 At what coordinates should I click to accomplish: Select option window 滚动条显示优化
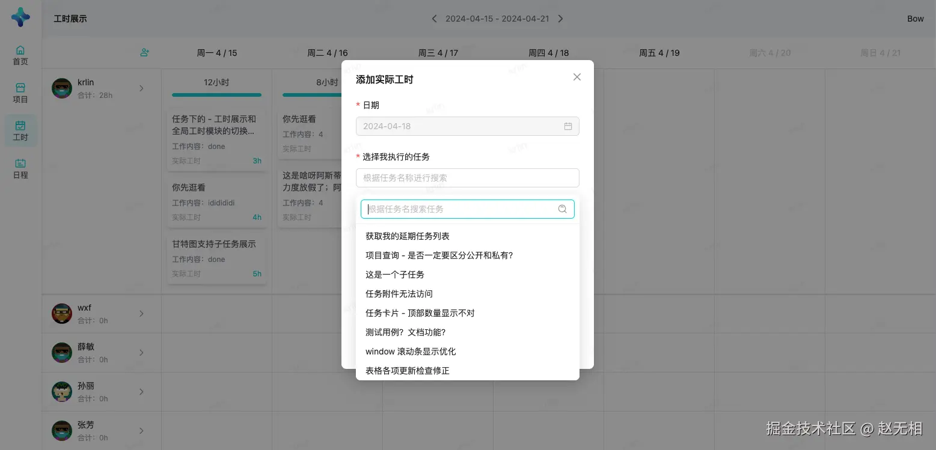[468, 351]
